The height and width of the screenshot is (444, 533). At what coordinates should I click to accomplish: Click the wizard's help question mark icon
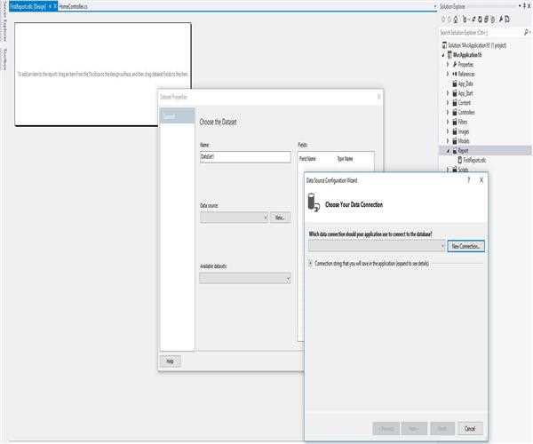(468, 179)
